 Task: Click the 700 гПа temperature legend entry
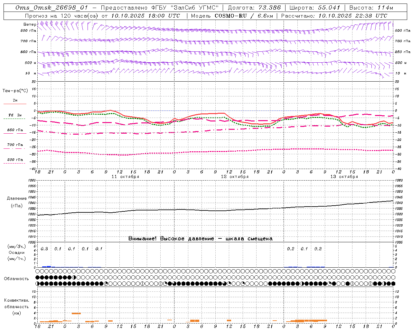point(15,145)
